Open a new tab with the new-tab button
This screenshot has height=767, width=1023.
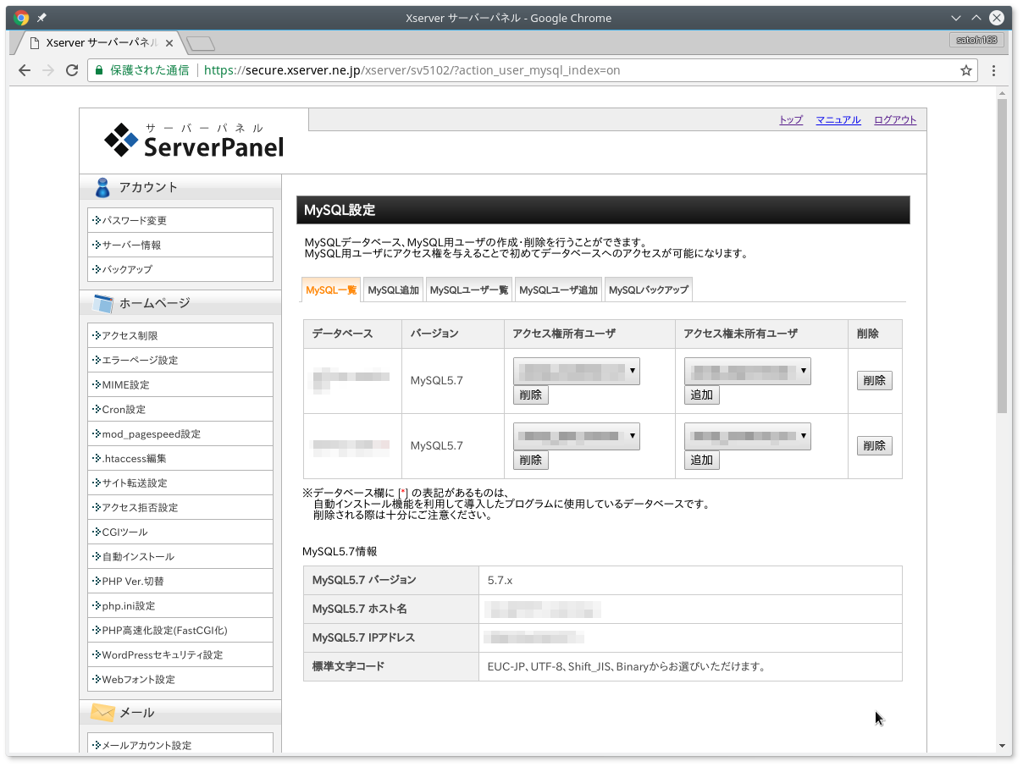coord(201,43)
